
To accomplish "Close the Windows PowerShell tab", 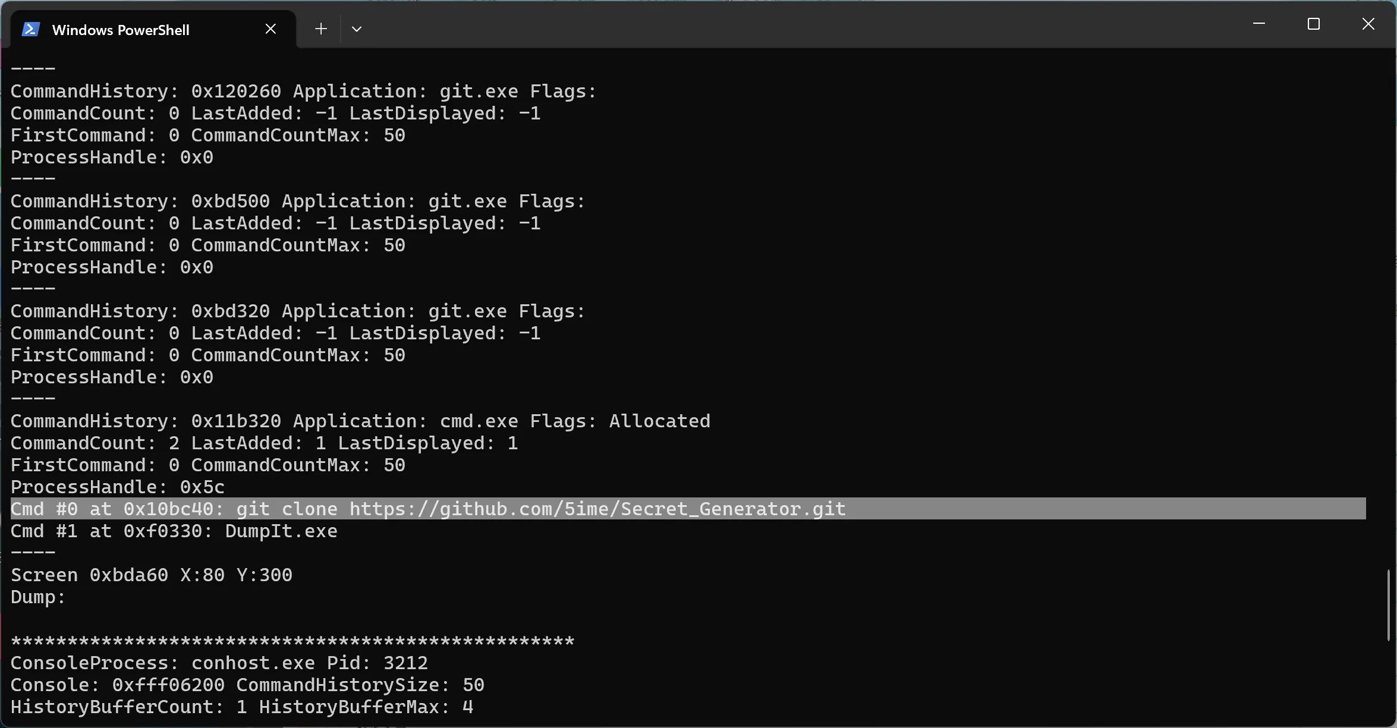I will tap(270, 29).
